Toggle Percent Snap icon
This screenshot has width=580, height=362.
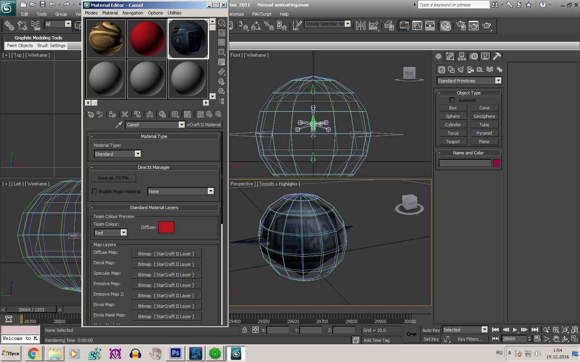(269, 26)
